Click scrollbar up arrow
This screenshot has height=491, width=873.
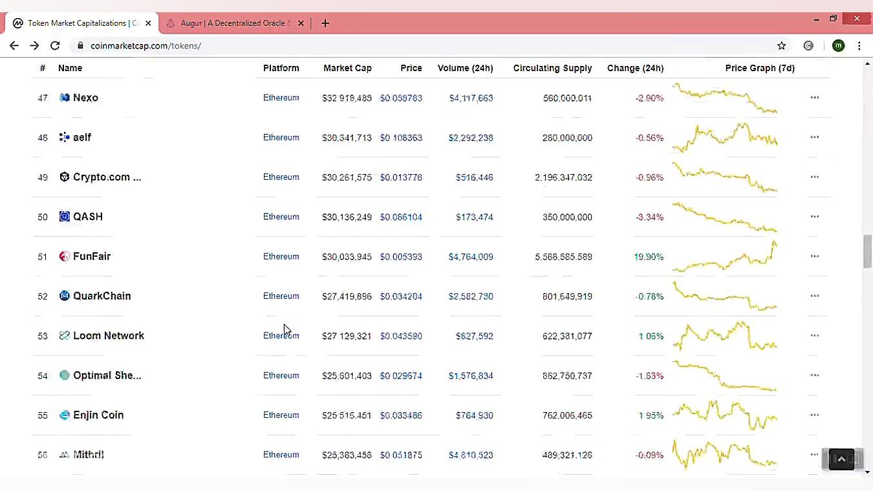tap(867, 63)
